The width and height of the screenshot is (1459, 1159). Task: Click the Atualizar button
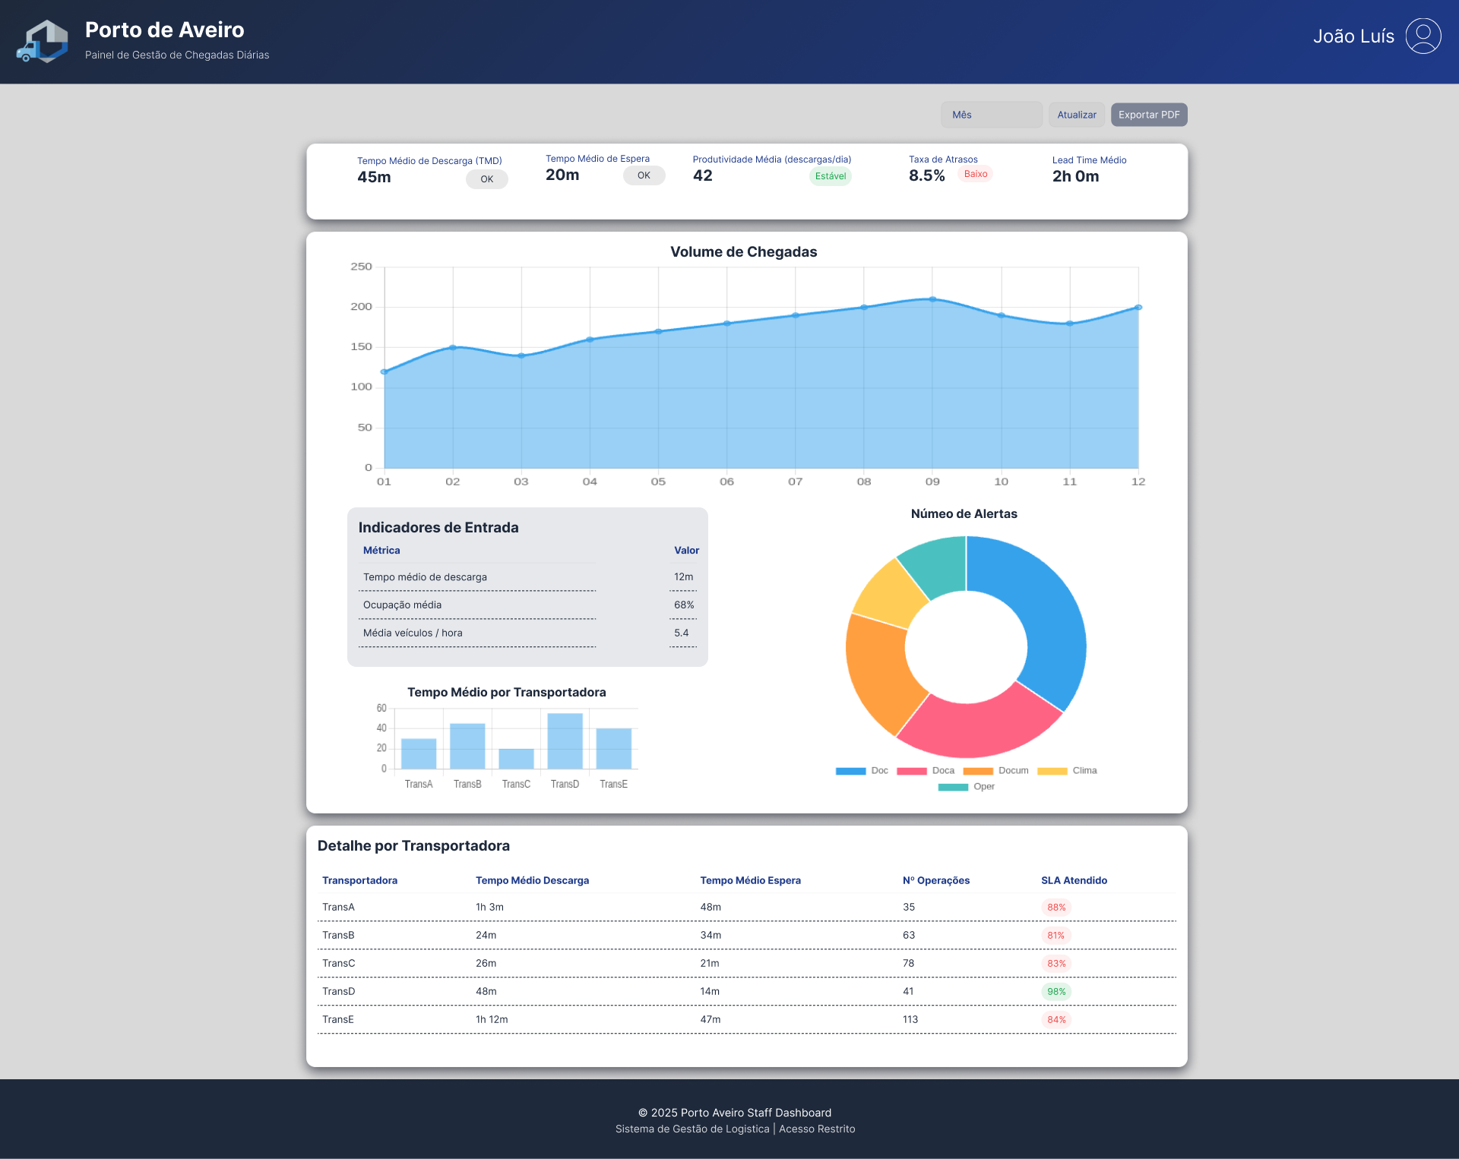1077,114
